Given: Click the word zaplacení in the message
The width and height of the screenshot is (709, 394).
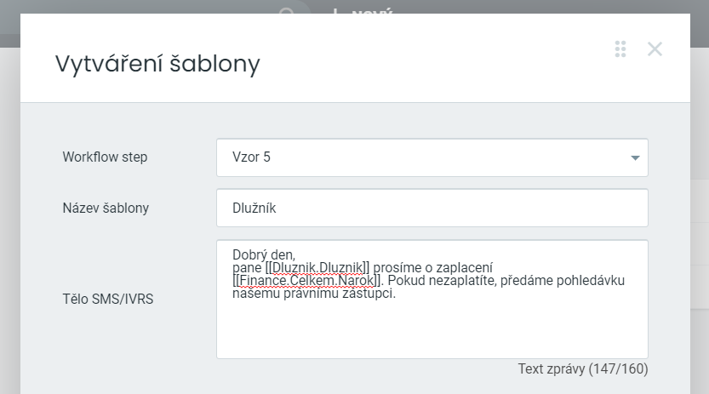Looking at the screenshot, I should pos(464,267).
